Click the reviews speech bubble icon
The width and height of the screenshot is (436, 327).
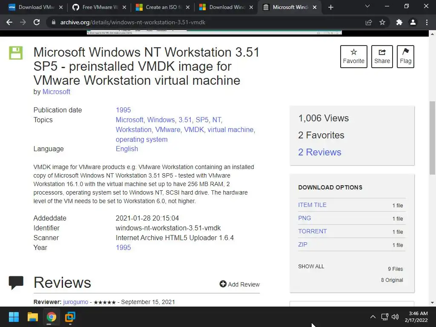click(16, 283)
